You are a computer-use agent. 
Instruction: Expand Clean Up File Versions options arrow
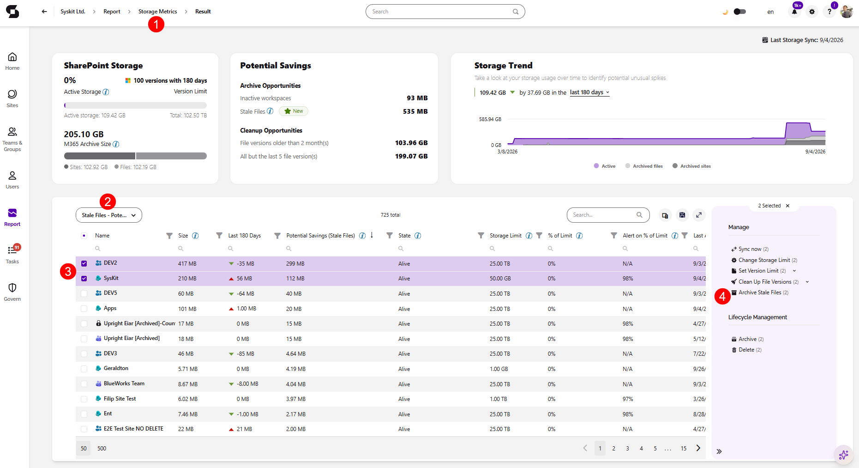point(807,282)
